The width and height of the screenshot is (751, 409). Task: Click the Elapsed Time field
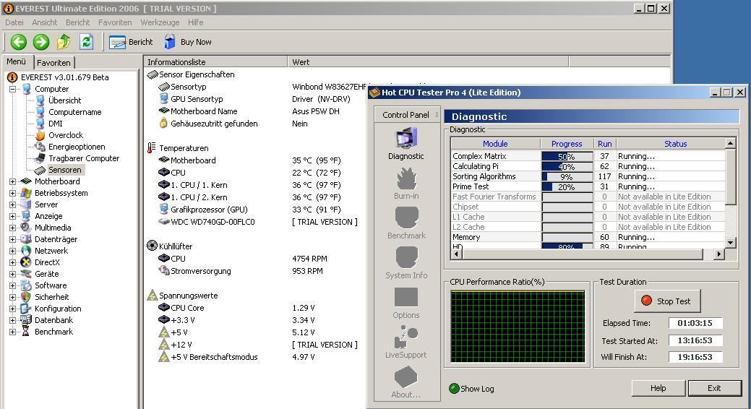click(x=695, y=323)
